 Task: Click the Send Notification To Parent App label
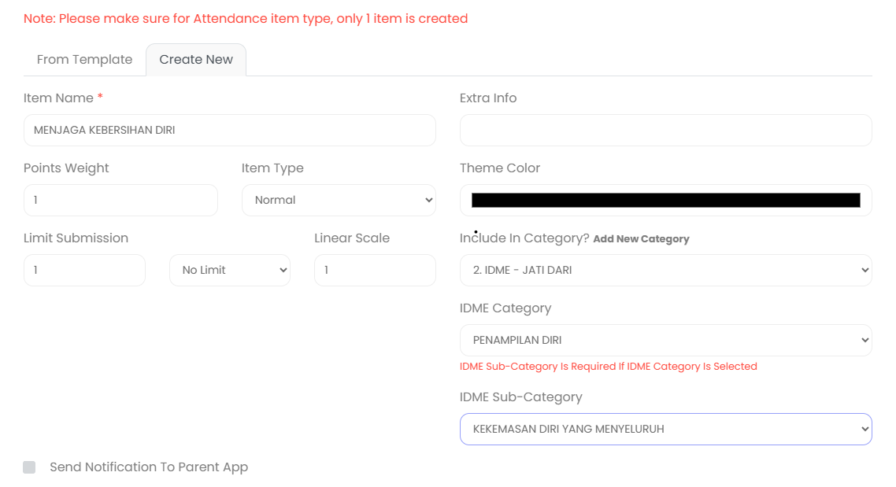coord(149,467)
